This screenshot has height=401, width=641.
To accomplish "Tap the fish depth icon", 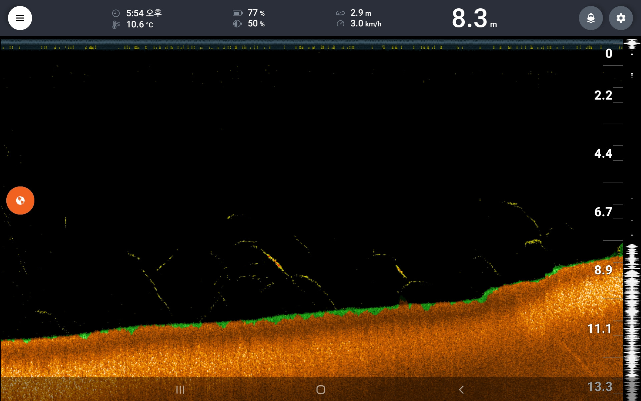I will 340,13.
